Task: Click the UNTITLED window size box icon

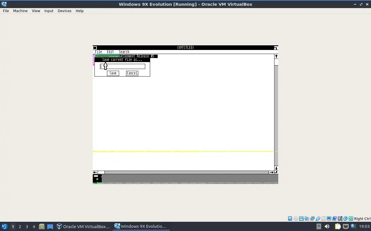Action: pos(276,48)
